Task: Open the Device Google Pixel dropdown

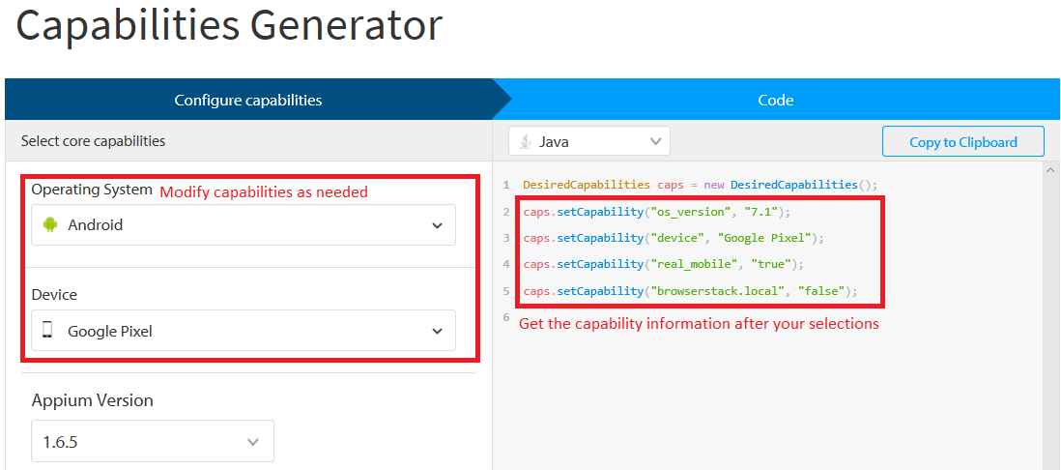Action: pyautogui.click(x=244, y=331)
